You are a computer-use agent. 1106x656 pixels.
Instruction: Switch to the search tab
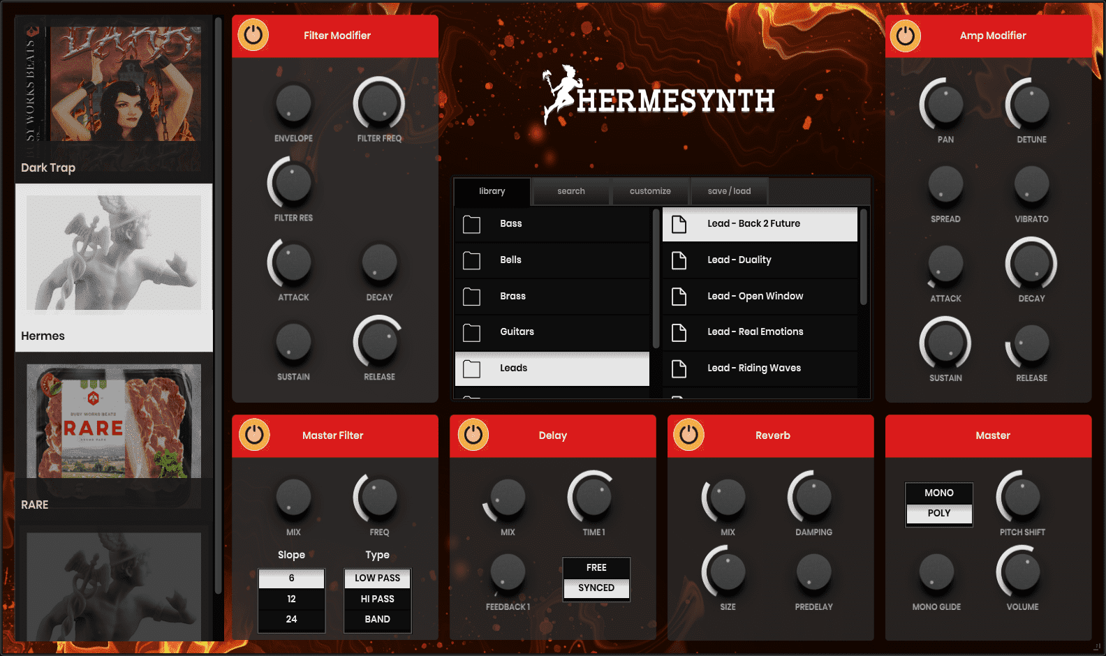[571, 191]
